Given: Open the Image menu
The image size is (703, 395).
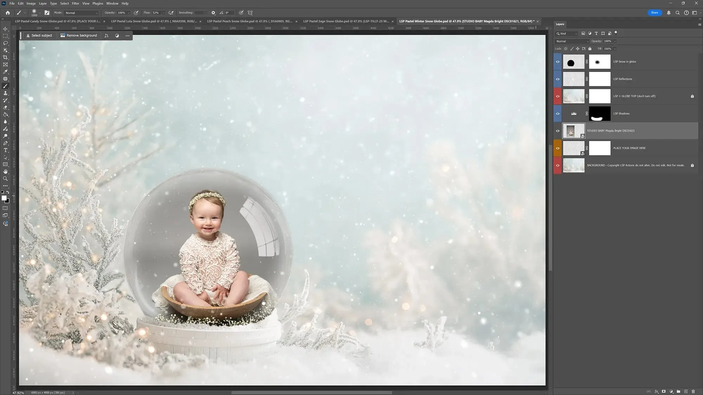Looking at the screenshot, I should (x=31, y=4).
